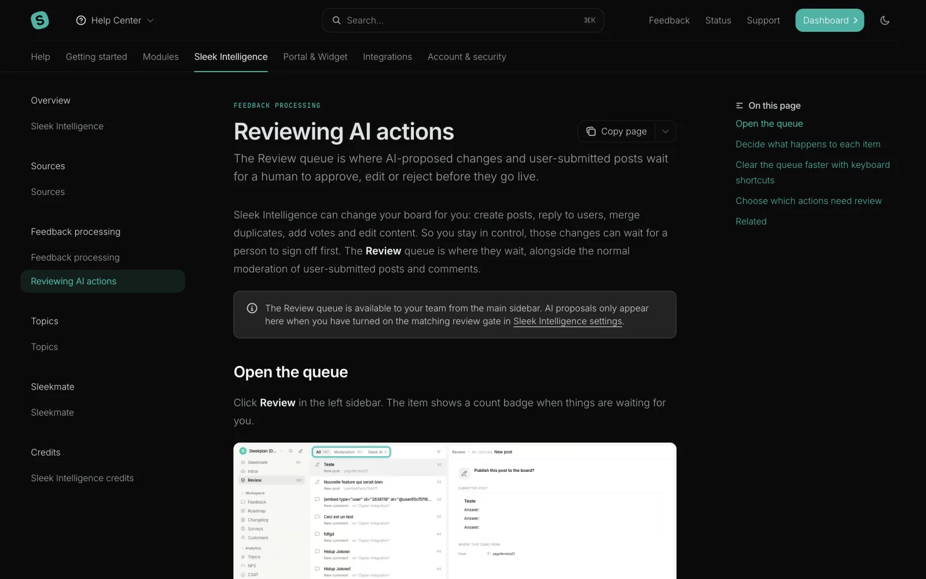
Task: Click the Sleekplan logo icon
Action: pos(40,20)
